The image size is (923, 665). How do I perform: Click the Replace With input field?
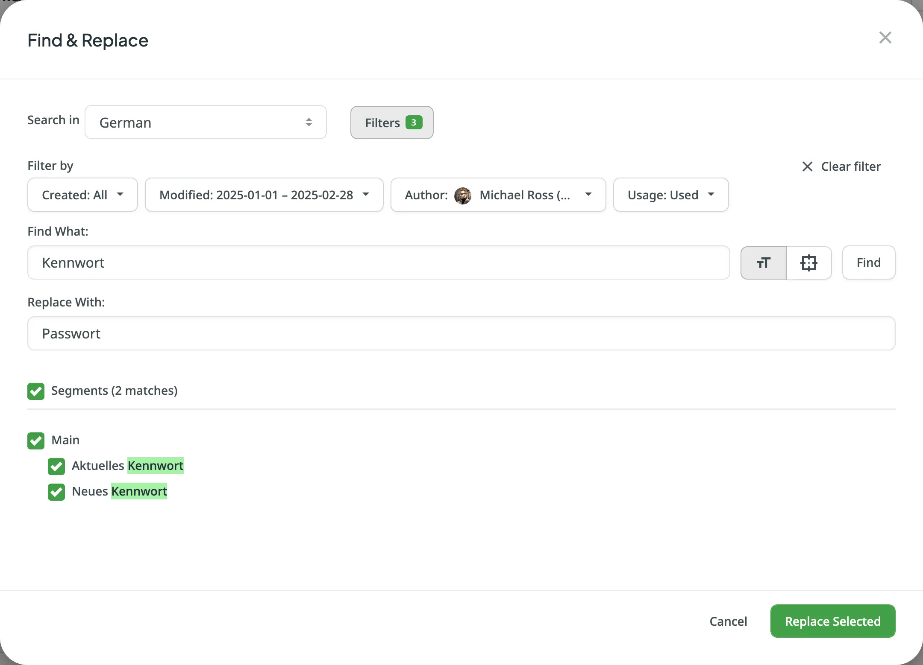461,333
